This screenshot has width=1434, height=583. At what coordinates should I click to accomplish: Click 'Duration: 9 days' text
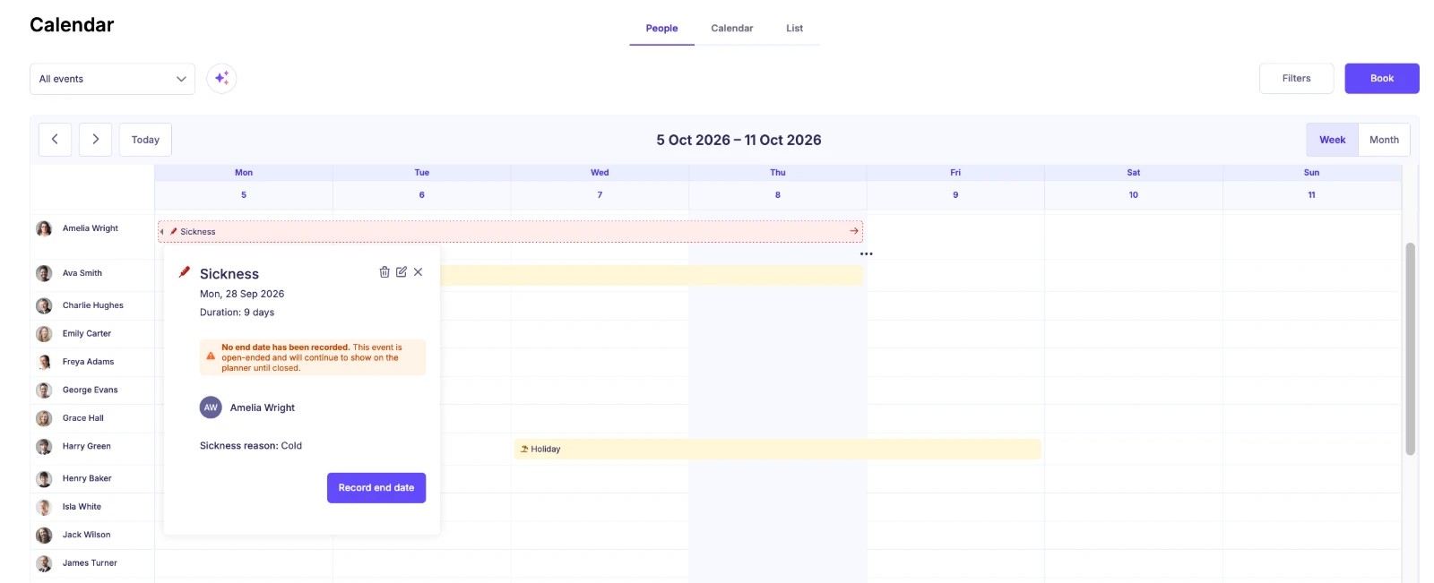click(237, 313)
